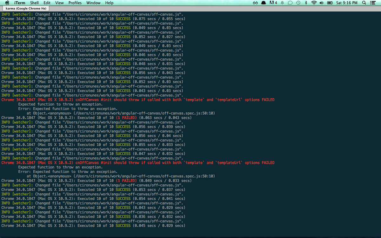Open the Profiles menu in iTerm

(x=75, y=3)
